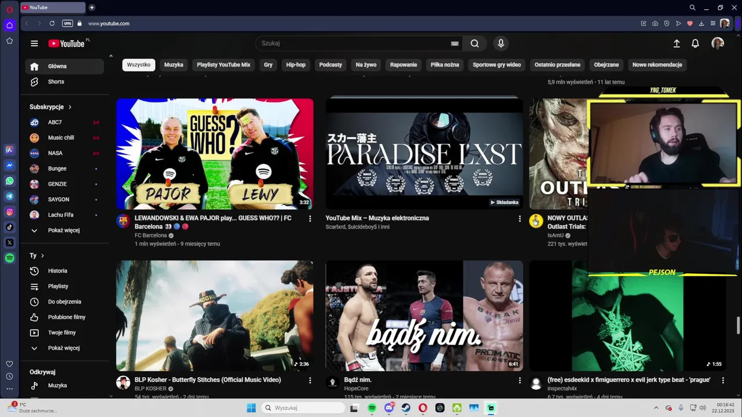742x417 pixels.
Task: Open options menu for Bądź nim video
Action: click(x=519, y=381)
